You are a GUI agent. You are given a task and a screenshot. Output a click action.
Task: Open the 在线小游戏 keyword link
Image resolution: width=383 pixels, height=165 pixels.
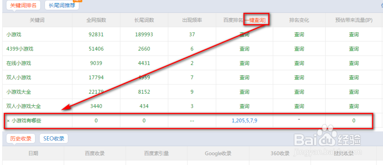click(19, 63)
